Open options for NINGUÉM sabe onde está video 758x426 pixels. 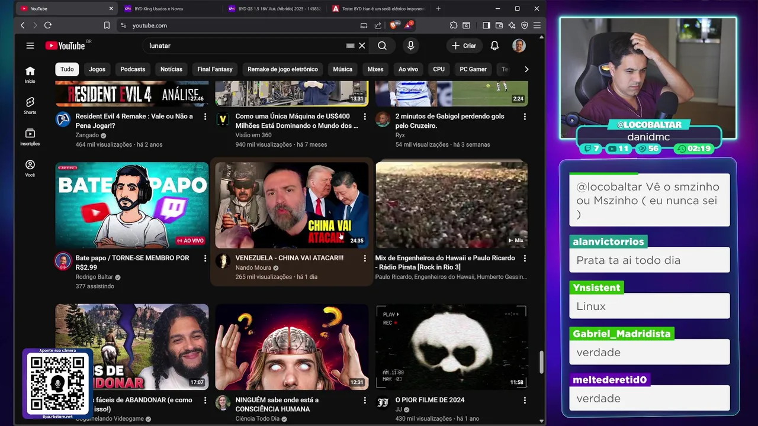365,401
